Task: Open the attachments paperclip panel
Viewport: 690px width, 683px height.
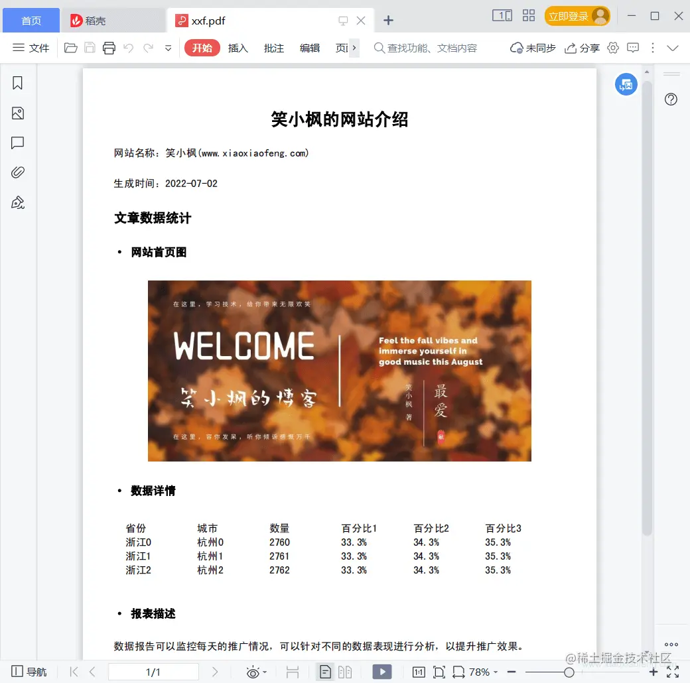Action: point(18,172)
